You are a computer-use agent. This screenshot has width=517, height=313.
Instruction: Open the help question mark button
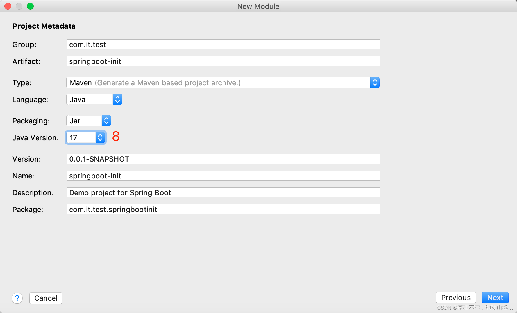17,298
